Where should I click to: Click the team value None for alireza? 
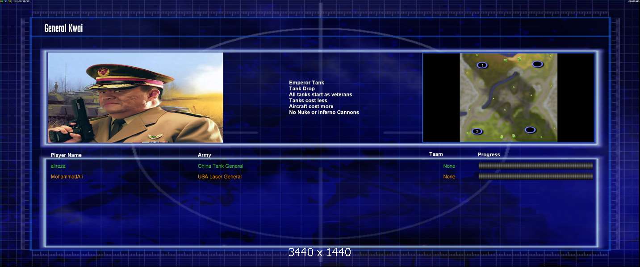(449, 166)
